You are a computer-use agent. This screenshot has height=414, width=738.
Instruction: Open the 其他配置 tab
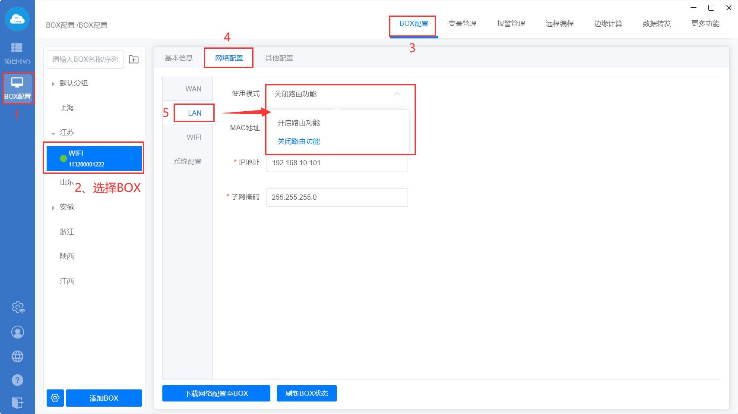pos(279,58)
